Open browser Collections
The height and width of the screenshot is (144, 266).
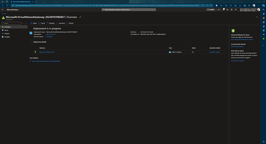[235, 5]
